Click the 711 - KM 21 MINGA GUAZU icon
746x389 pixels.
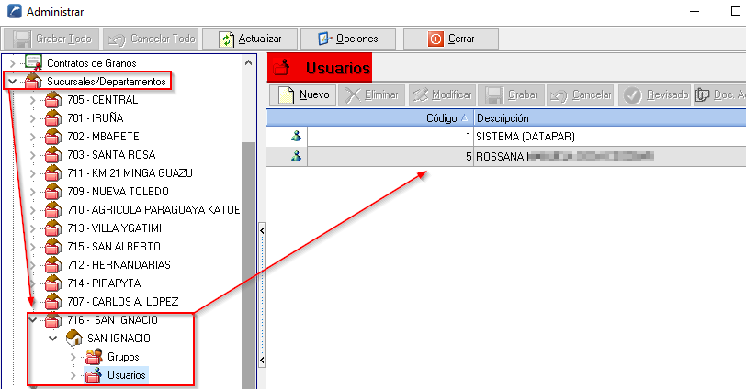pyautogui.click(x=53, y=172)
